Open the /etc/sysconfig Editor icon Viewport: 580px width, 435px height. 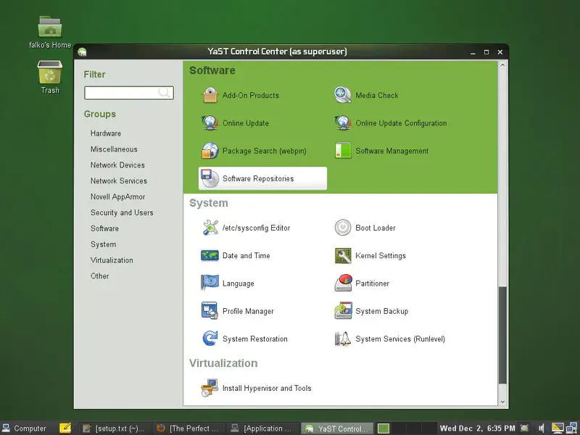tap(210, 228)
